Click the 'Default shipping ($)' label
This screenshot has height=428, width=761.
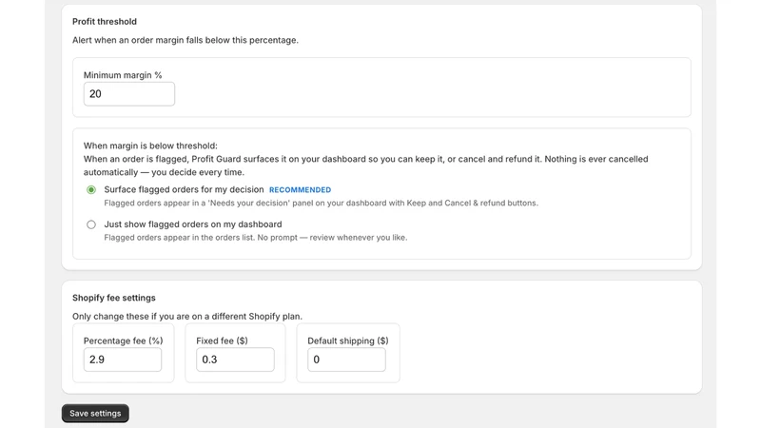tap(348, 340)
